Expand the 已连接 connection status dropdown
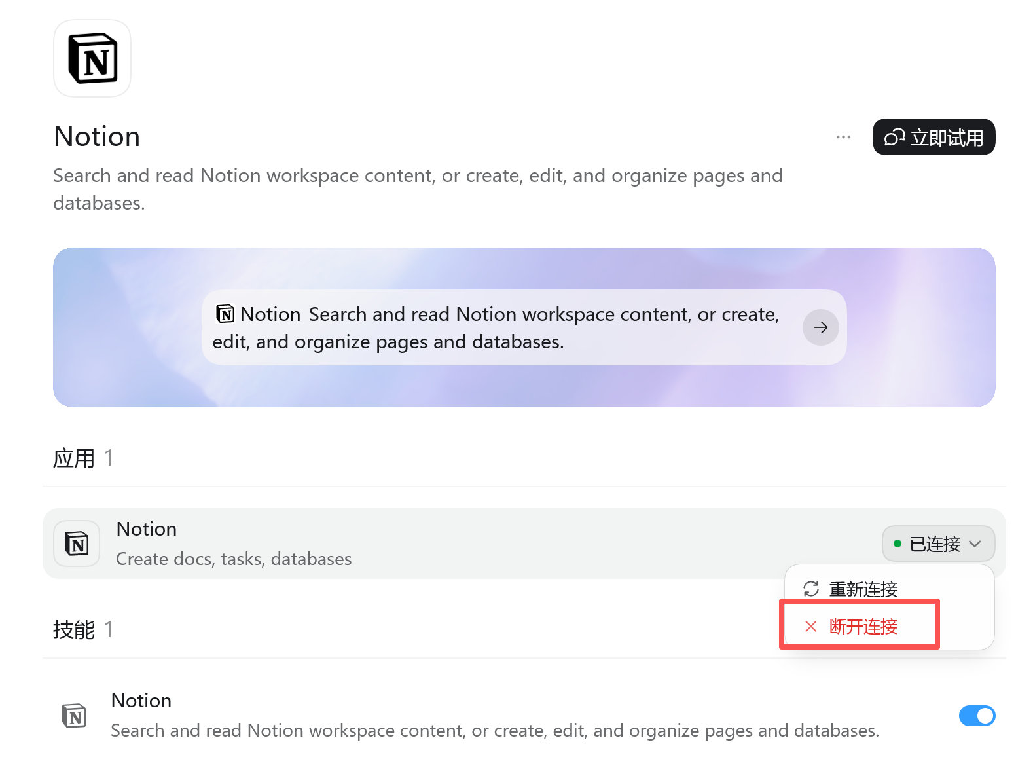Image resolution: width=1033 pixels, height=774 pixels. coord(938,544)
